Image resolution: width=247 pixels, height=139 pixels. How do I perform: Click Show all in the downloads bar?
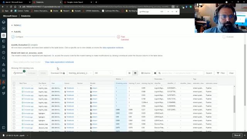237,135
